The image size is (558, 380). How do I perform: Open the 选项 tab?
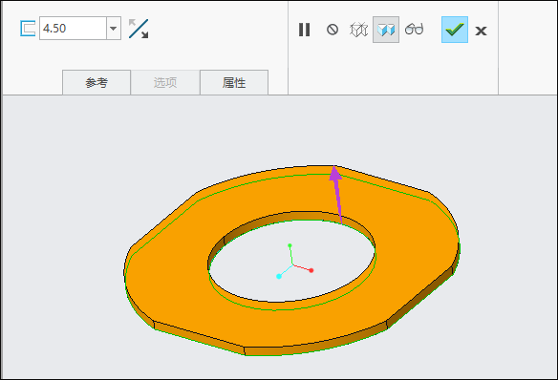(x=165, y=82)
